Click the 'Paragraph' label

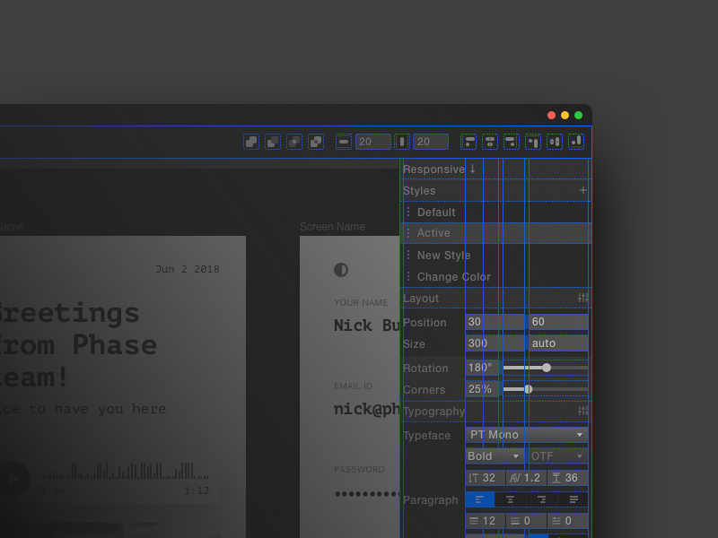(x=431, y=500)
